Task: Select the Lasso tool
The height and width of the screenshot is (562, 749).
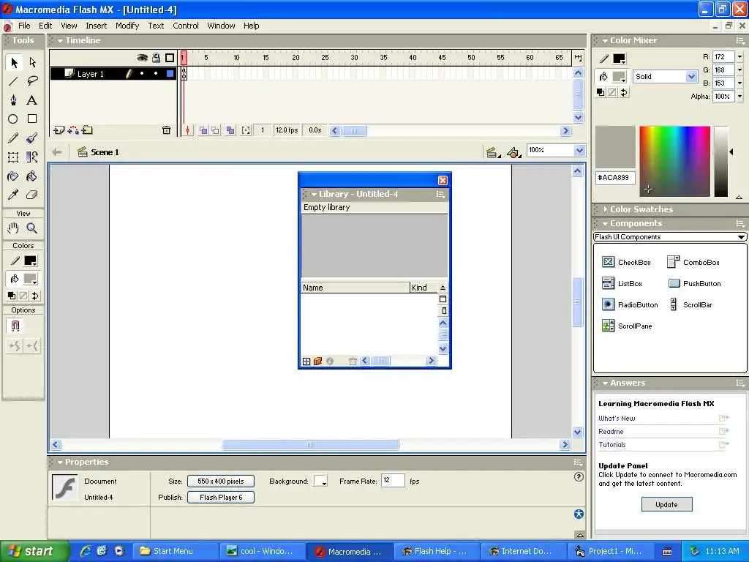Action: 32,80
